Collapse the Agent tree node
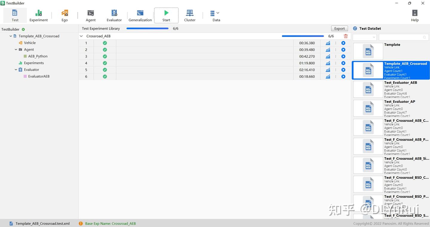The width and height of the screenshot is (430, 227). point(16,49)
